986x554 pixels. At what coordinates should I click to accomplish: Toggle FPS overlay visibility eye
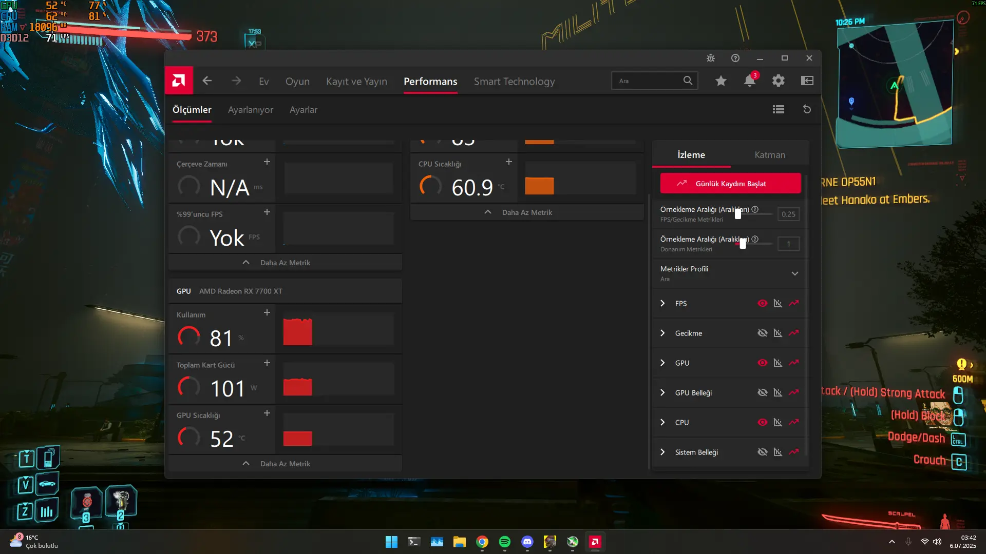pyautogui.click(x=763, y=304)
